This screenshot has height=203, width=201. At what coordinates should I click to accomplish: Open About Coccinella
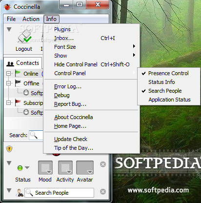click(92, 117)
